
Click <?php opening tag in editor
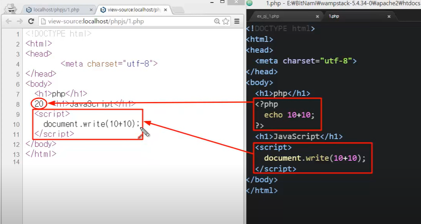point(266,104)
